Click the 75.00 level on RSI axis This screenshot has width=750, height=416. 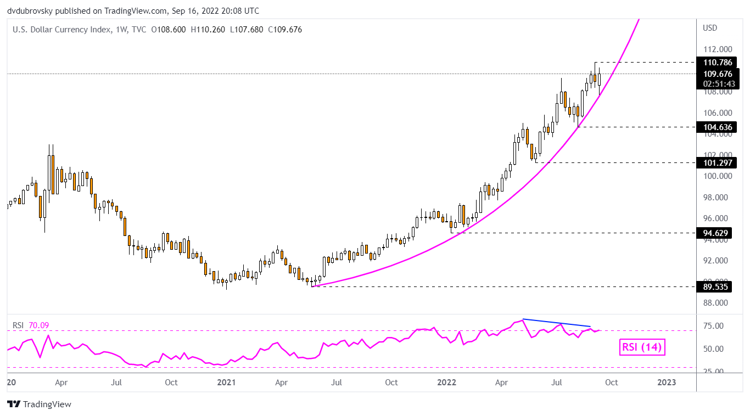[x=713, y=326]
